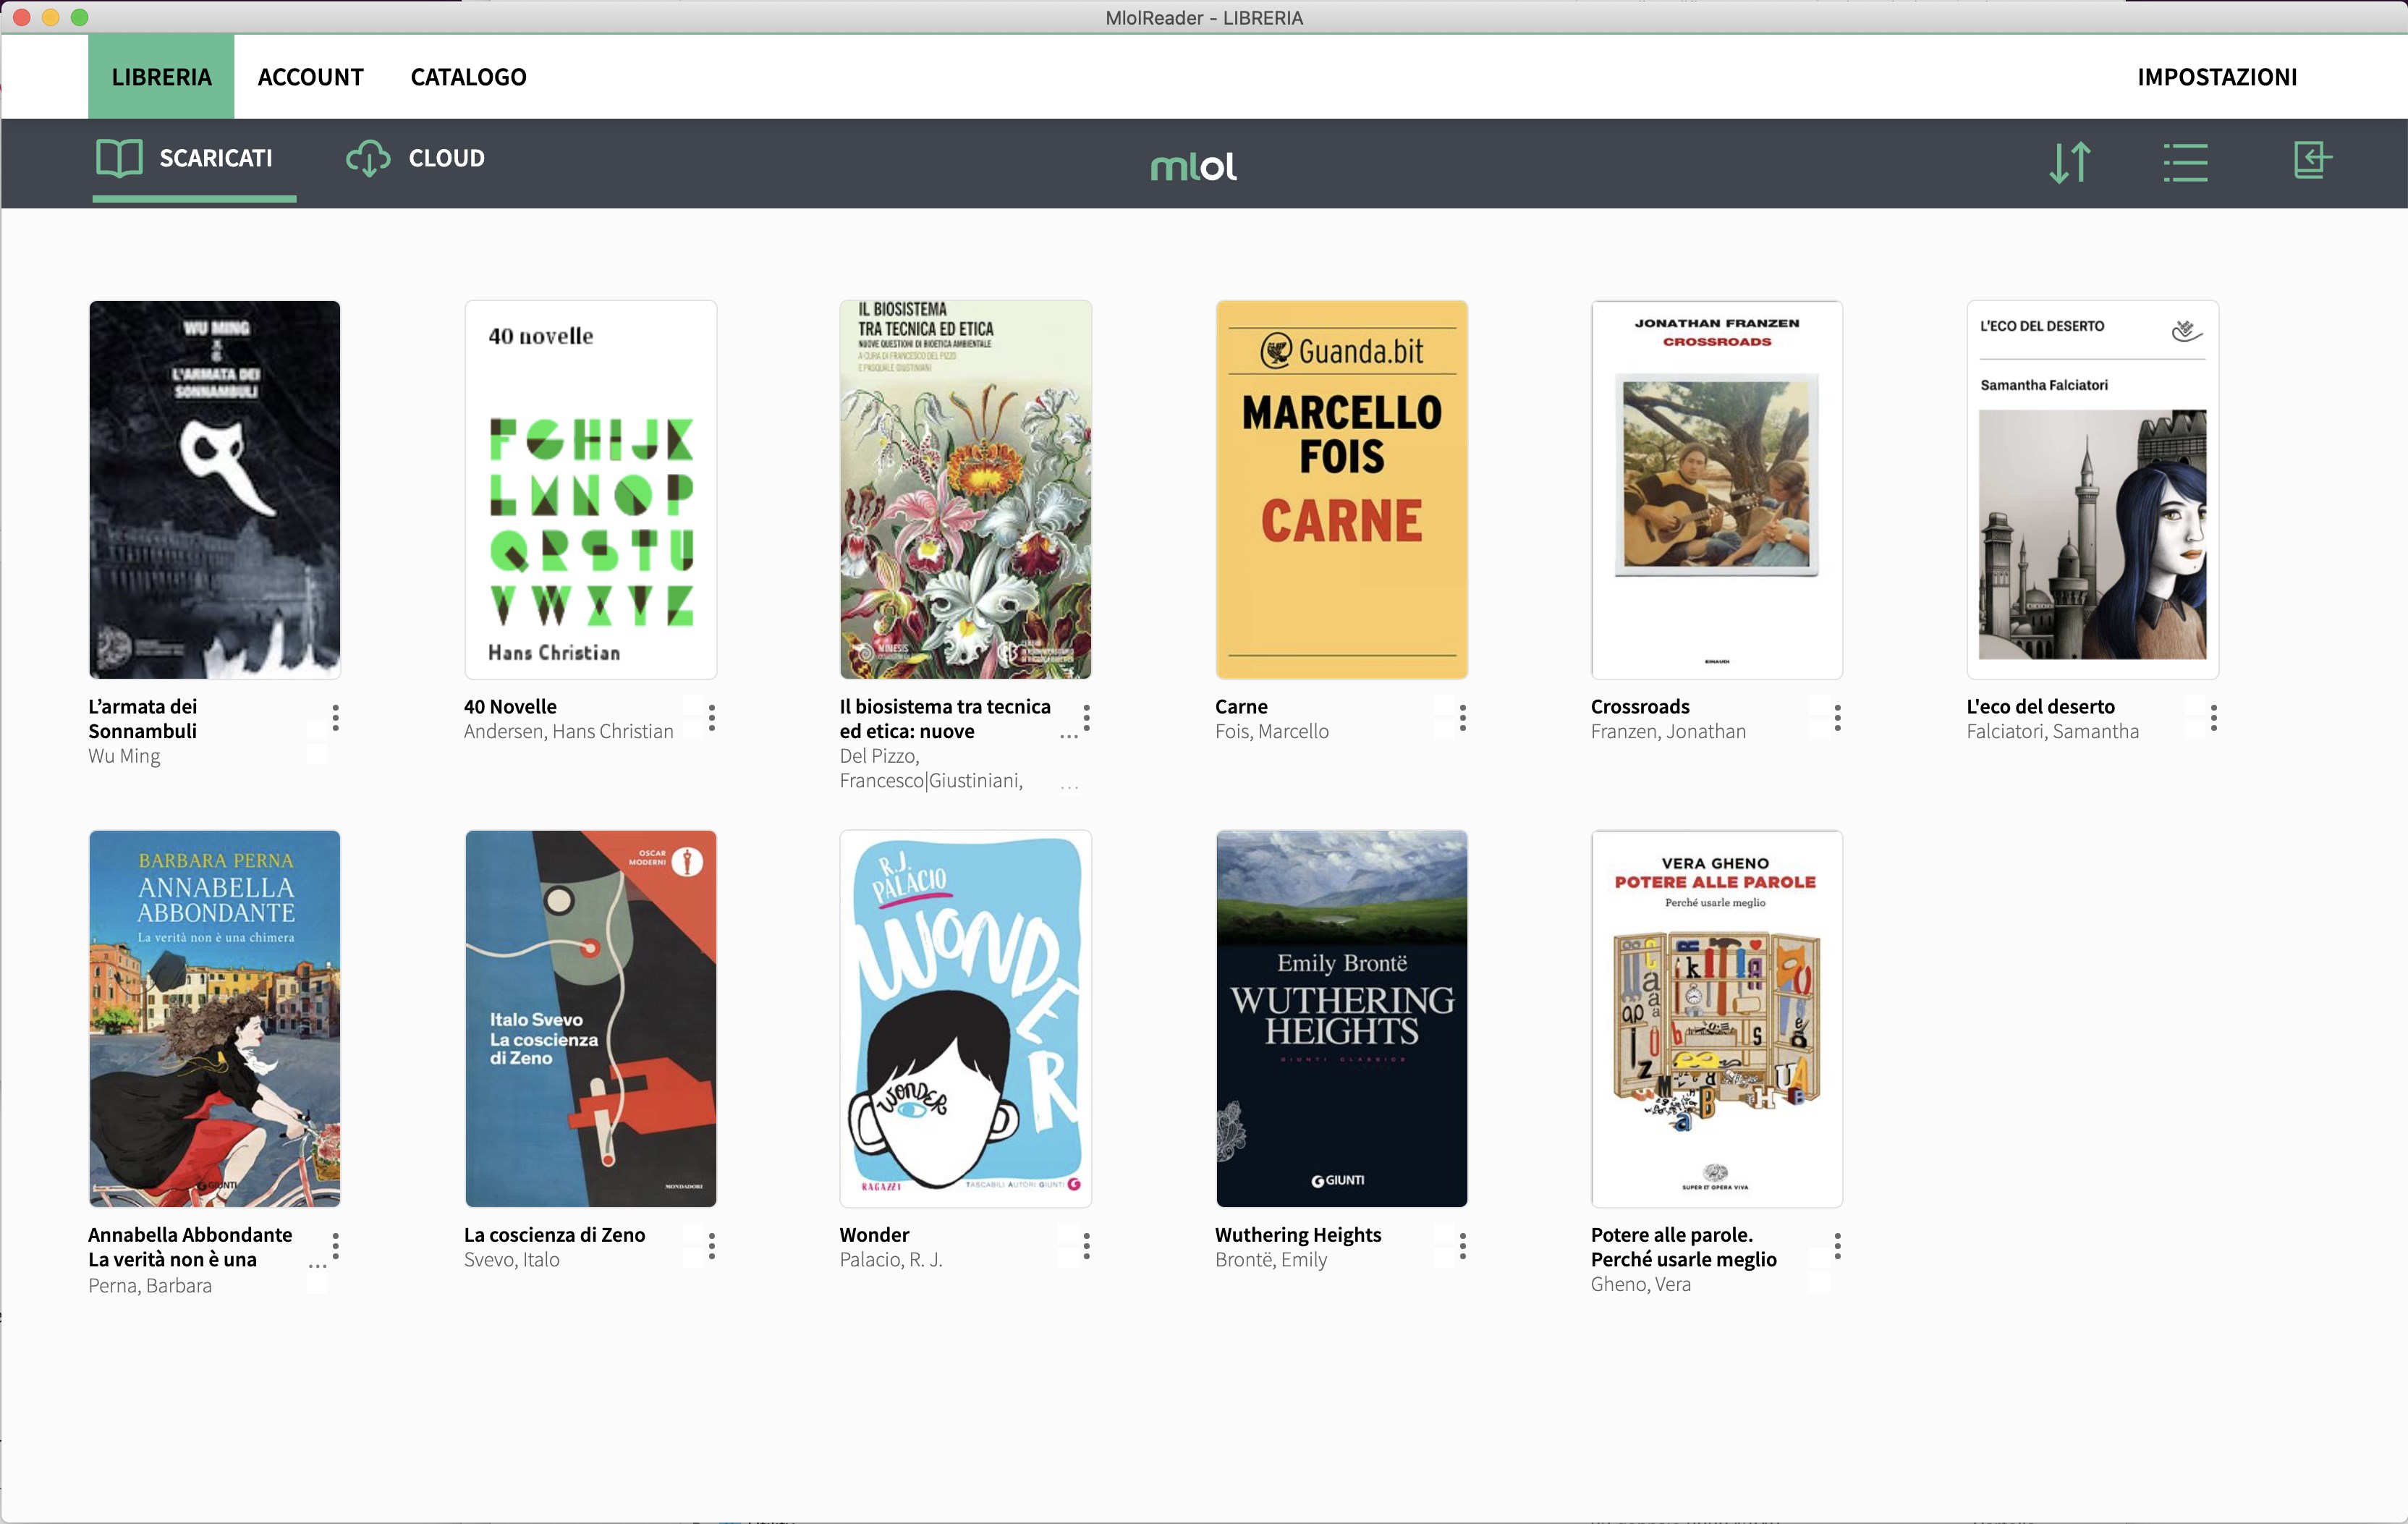Viewport: 2408px width, 1524px height.
Task: Open three-dot menu for Il biosistema tra tecnica
Action: [x=1087, y=717]
